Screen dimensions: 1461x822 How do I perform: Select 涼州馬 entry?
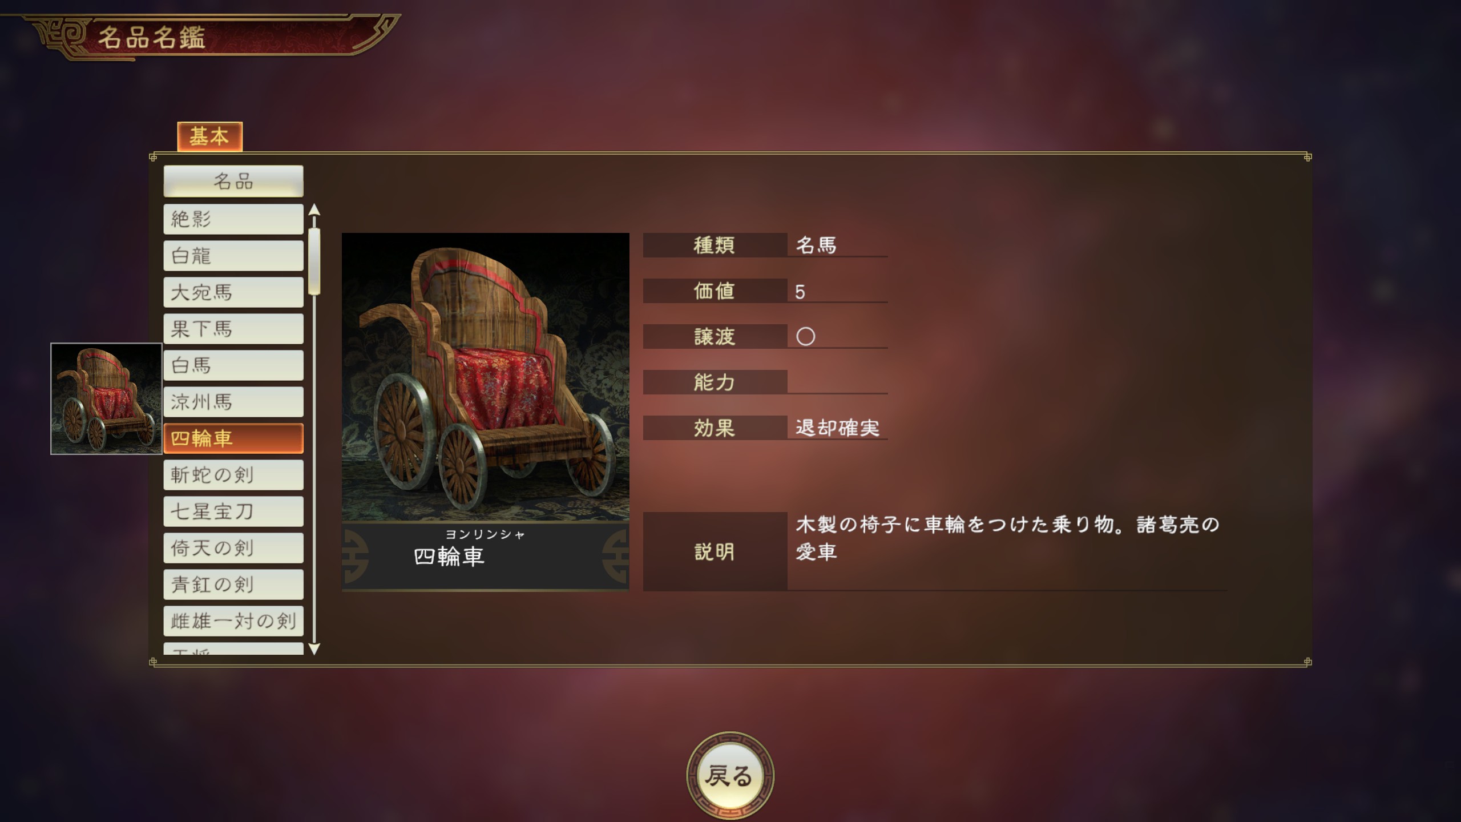(x=233, y=402)
